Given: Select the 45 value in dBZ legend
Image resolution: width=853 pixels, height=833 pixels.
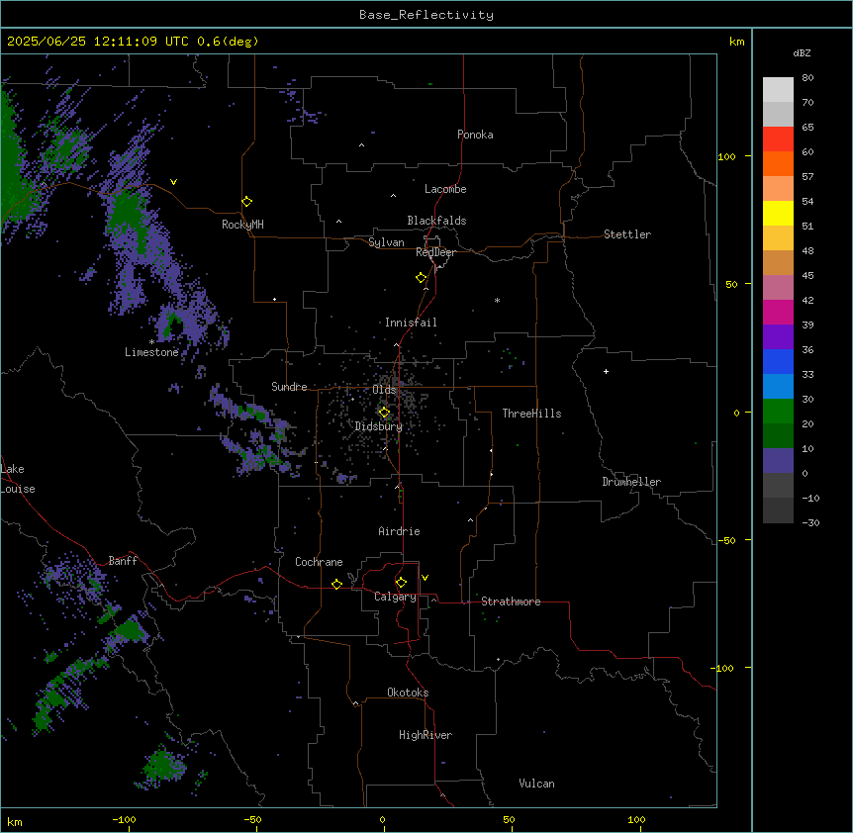Looking at the screenshot, I should click(x=807, y=275).
